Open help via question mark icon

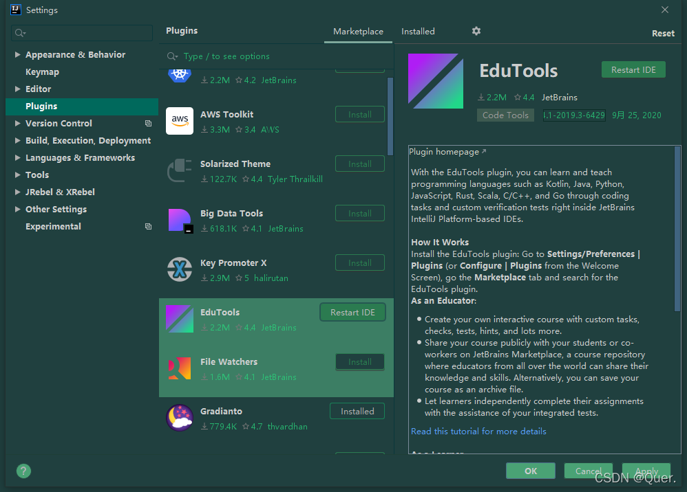pyautogui.click(x=23, y=471)
